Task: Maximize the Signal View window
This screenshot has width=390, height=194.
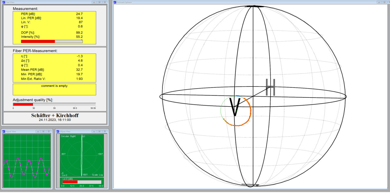Action: 43,131
